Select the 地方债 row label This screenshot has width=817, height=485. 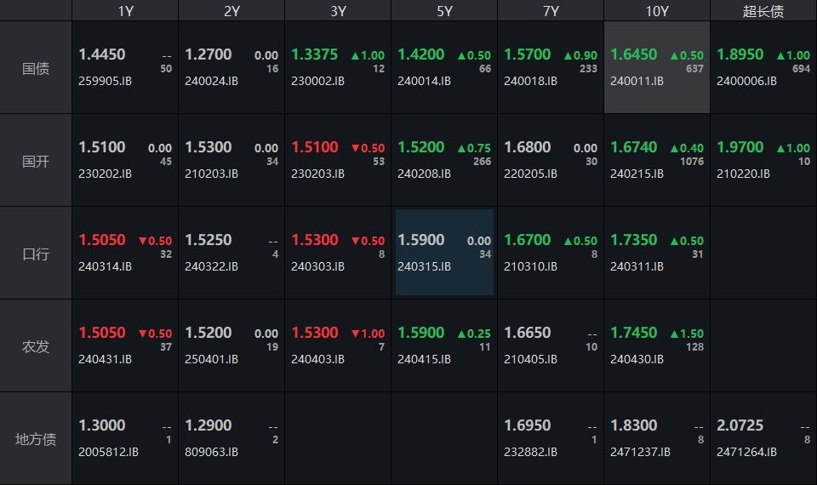[x=36, y=439]
